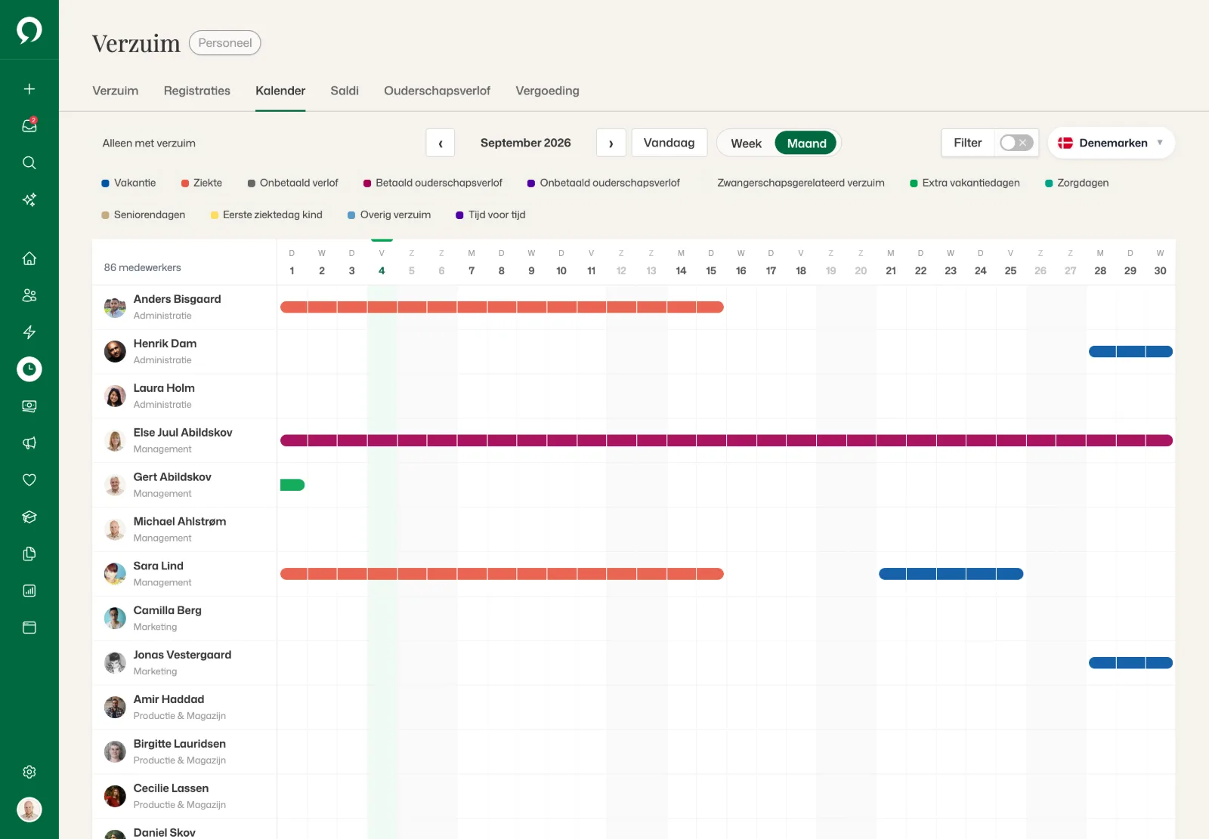Go to next month with right chevron
This screenshot has width=1209, height=839.
(x=611, y=143)
